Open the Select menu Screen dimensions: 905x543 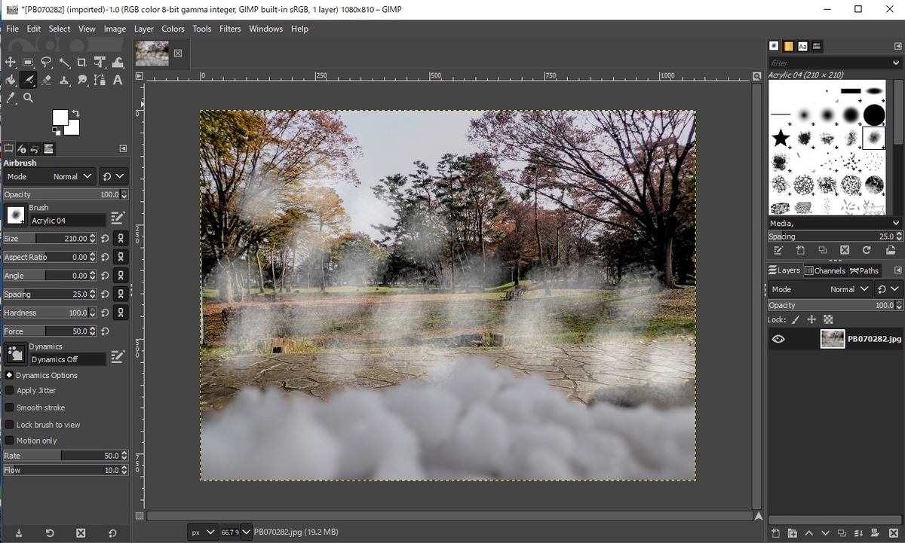[x=60, y=29]
